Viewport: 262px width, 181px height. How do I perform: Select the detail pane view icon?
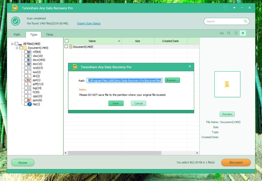point(243,33)
